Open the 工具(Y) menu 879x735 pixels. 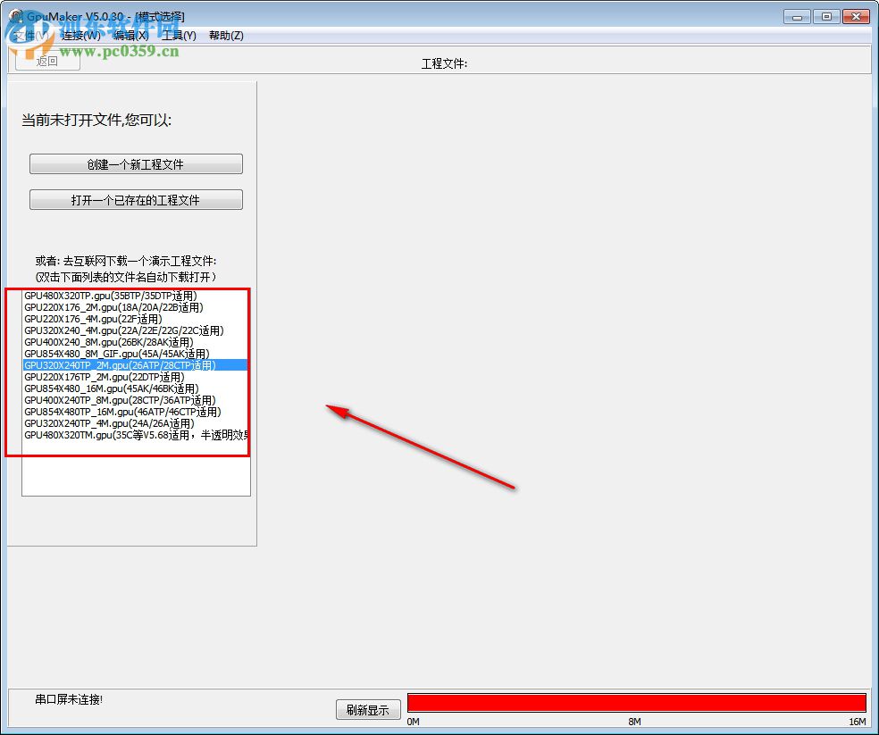click(180, 35)
